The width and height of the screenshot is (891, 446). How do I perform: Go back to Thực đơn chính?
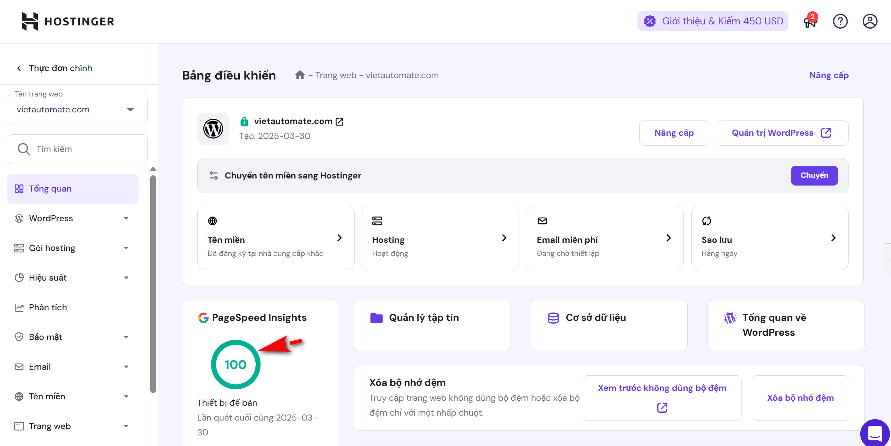pyautogui.click(x=54, y=68)
